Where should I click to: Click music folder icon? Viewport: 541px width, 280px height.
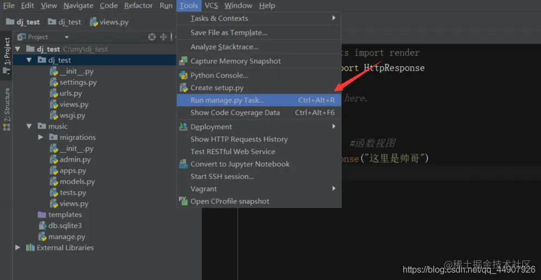tap(42, 126)
